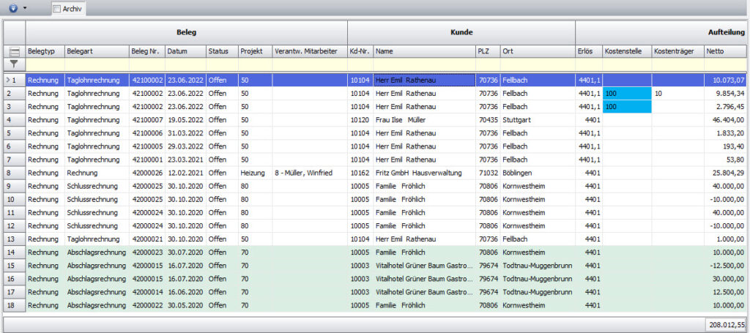Select the blue Kostenstelle cell in row 2
The image size is (750, 333).
click(625, 94)
